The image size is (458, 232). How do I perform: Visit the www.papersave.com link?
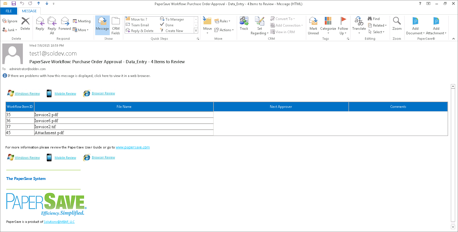[x=133, y=147]
